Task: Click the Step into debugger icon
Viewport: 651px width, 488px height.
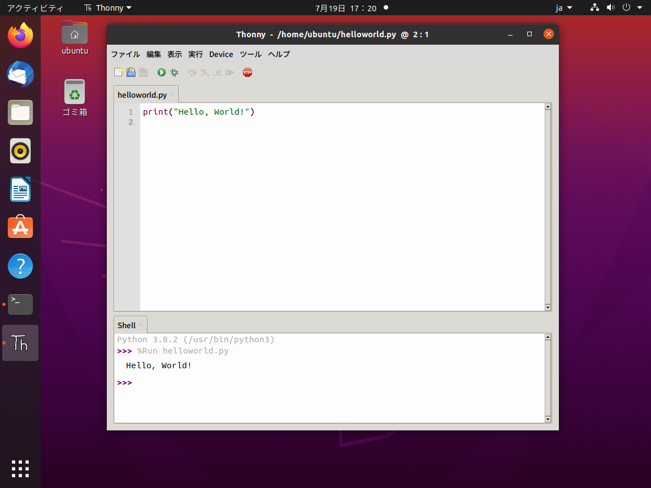Action: (x=204, y=72)
